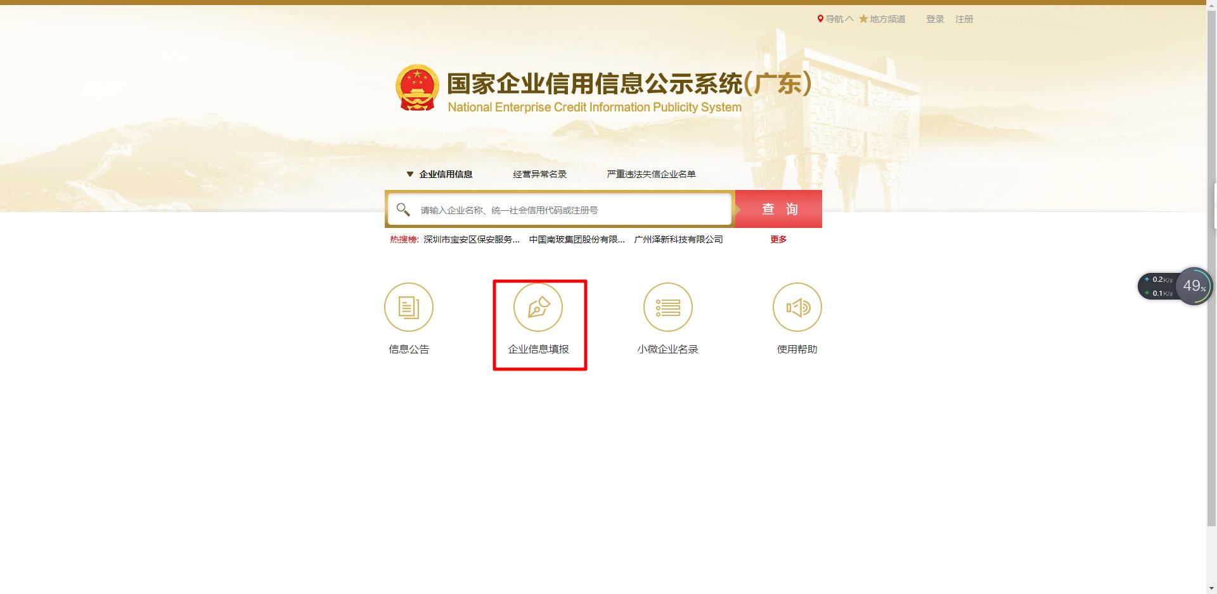Open the 更多 hot search link
Image resolution: width=1217 pixels, height=594 pixels.
[778, 239]
